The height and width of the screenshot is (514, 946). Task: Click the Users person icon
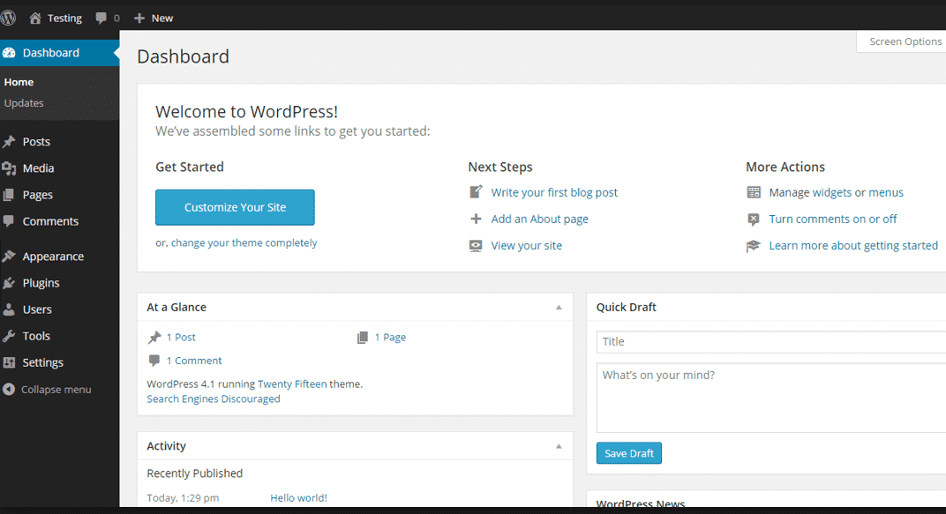(x=9, y=309)
